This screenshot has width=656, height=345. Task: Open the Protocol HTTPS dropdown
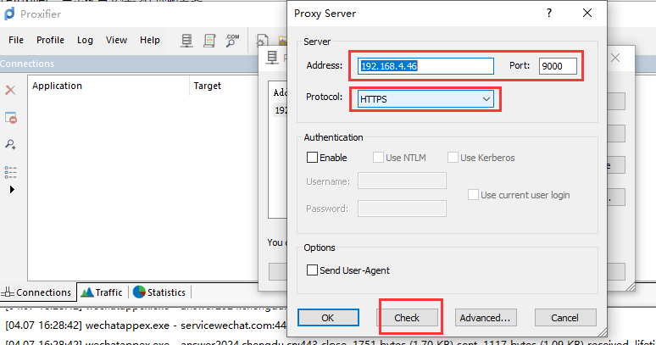pyautogui.click(x=425, y=99)
